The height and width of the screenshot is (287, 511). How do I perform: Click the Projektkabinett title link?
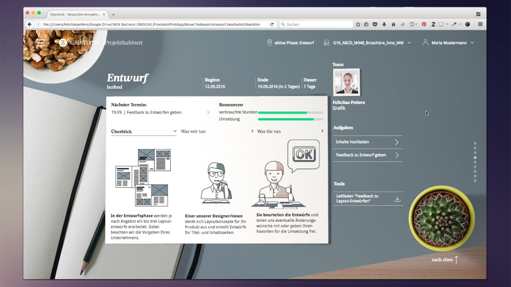[123, 43]
